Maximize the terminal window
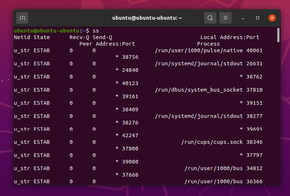 pyautogui.click(x=258, y=18)
